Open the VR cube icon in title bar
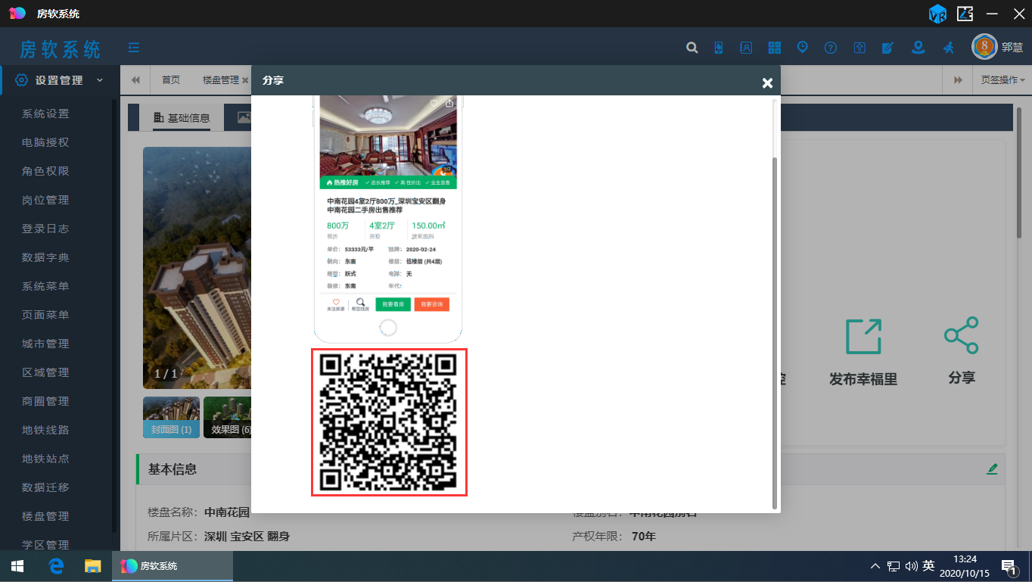The image size is (1032, 582). point(938,13)
